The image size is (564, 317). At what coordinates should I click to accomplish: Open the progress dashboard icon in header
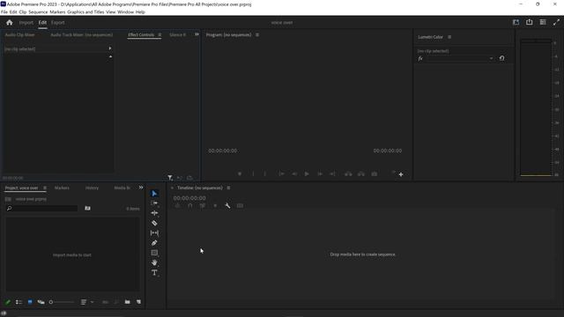click(x=543, y=22)
